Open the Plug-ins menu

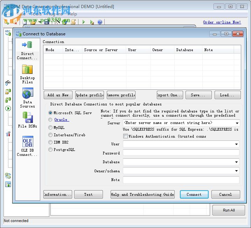click(x=55, y=14)
